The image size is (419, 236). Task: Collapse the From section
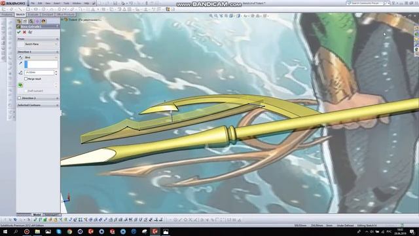57,39
